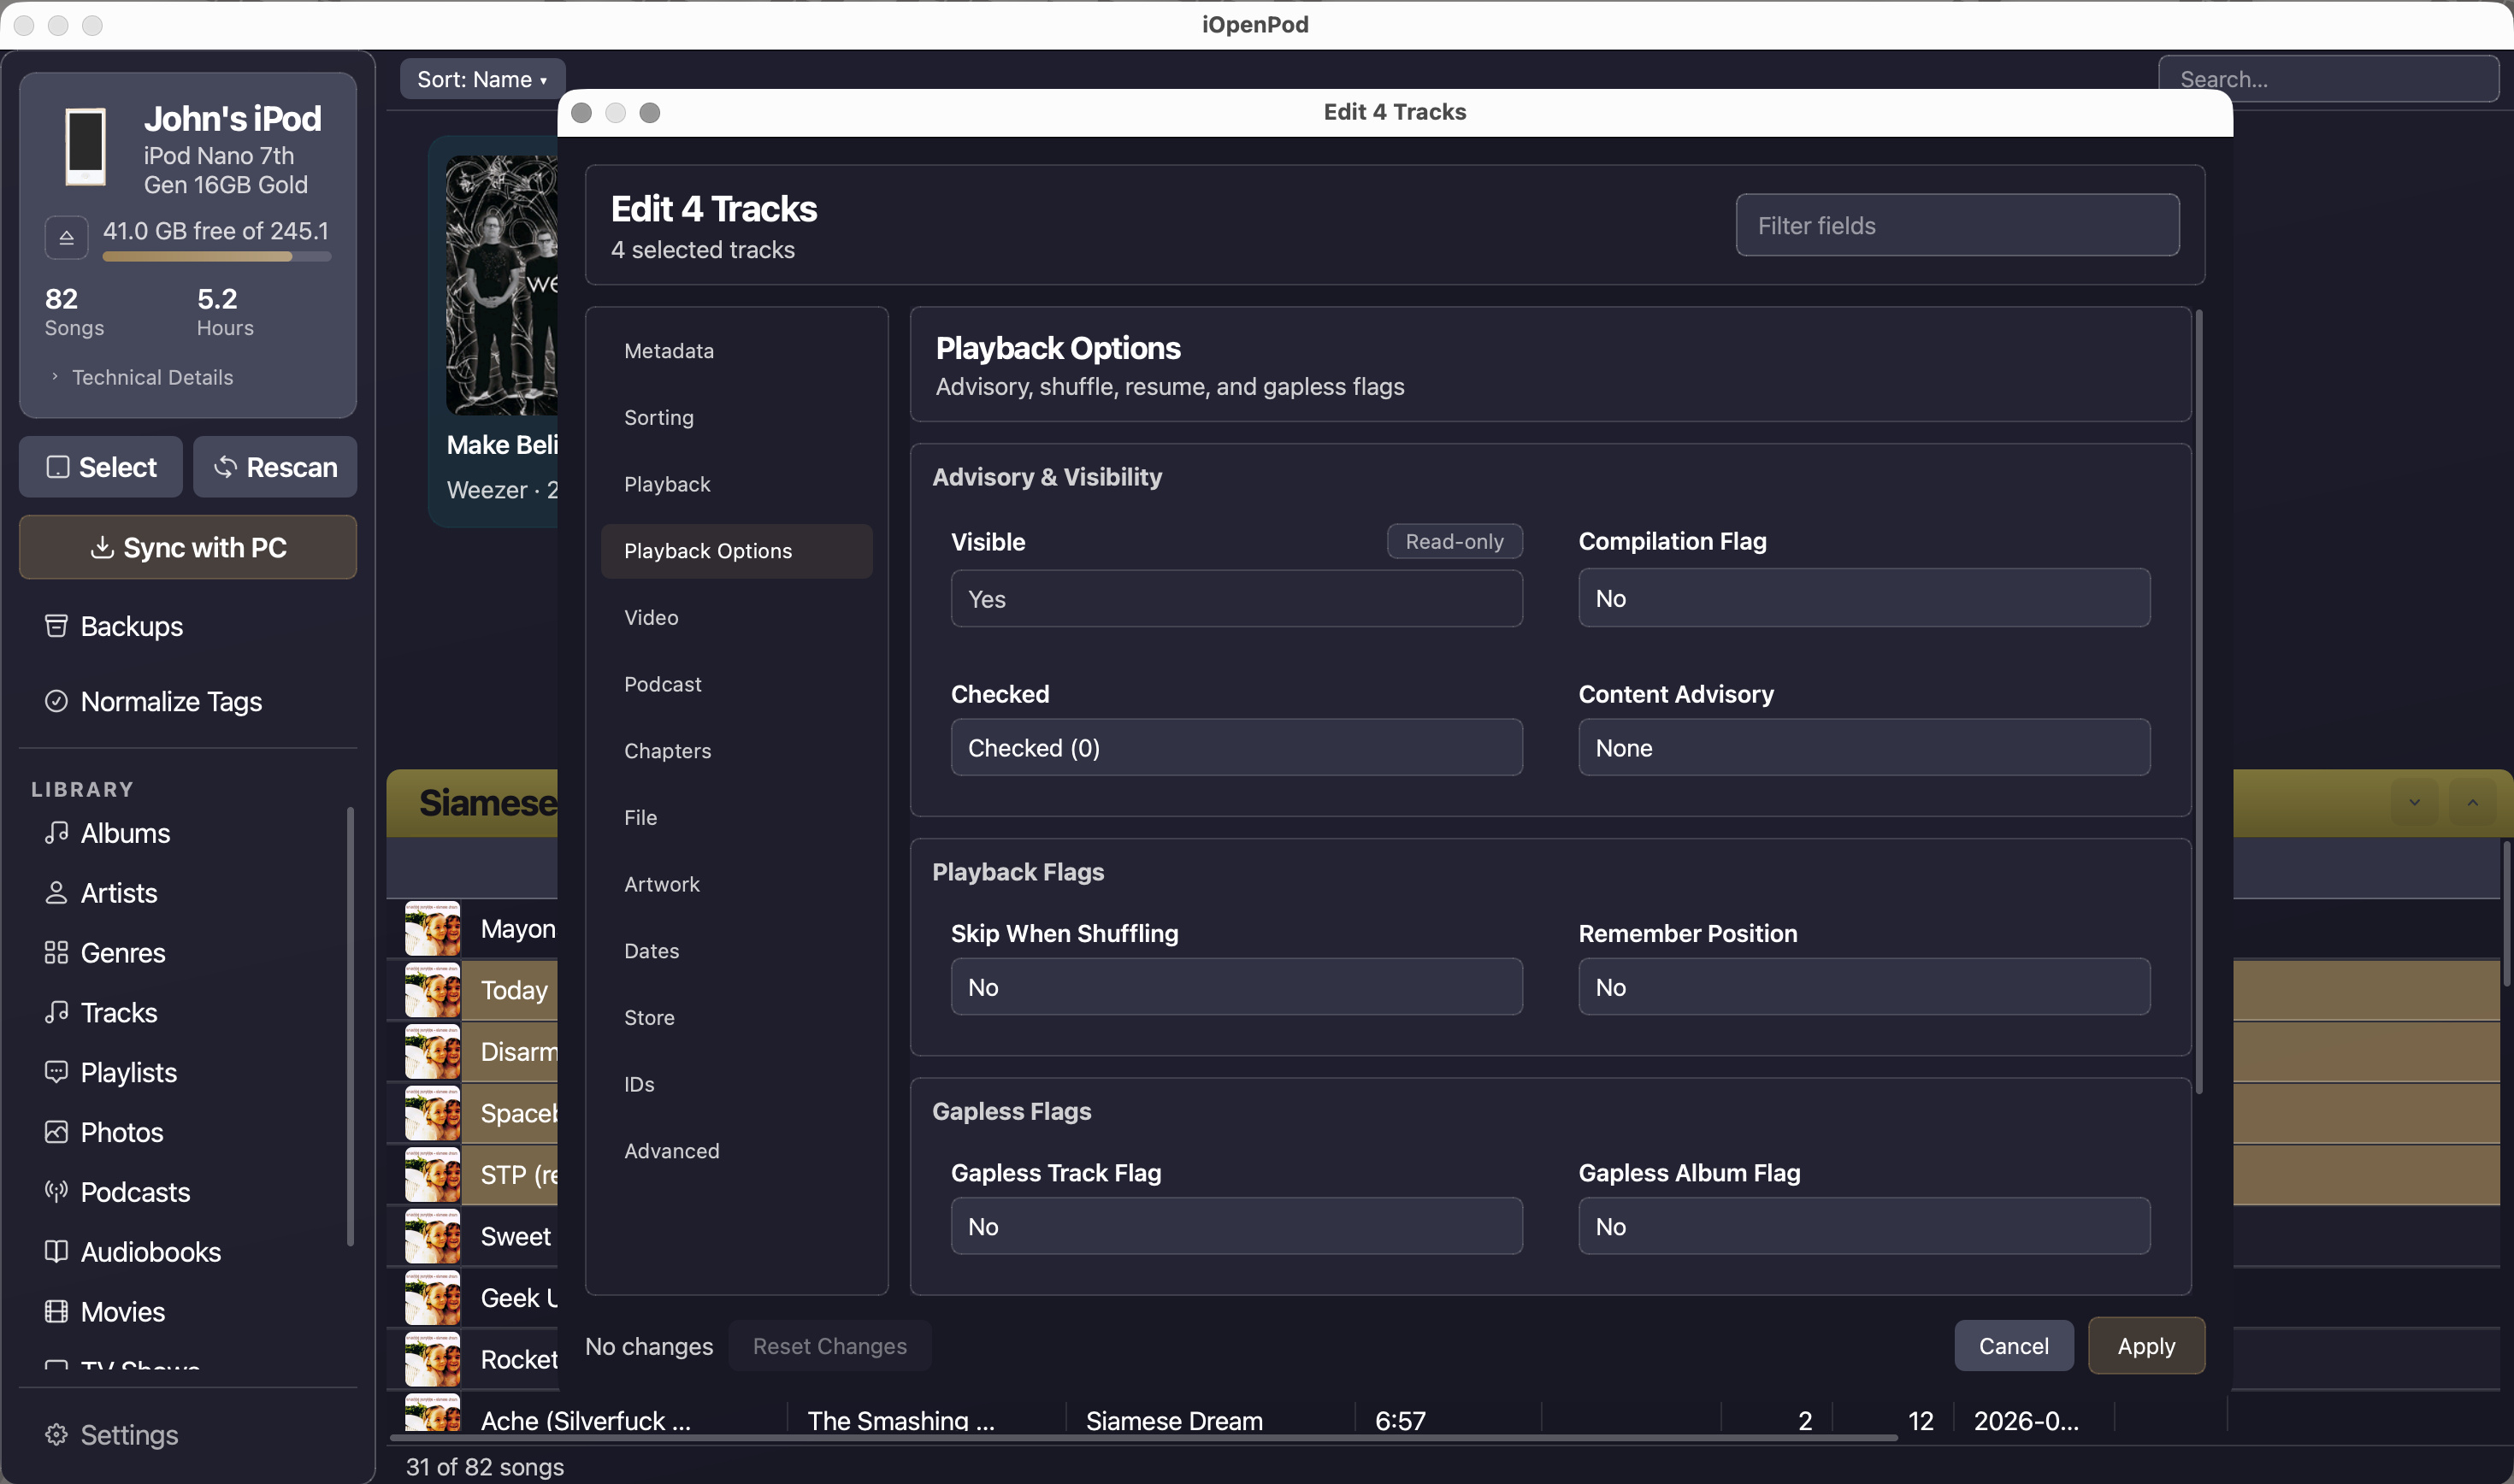Click Reset Changes button
The image size is (2514, 1484).
pos(829,1346)
